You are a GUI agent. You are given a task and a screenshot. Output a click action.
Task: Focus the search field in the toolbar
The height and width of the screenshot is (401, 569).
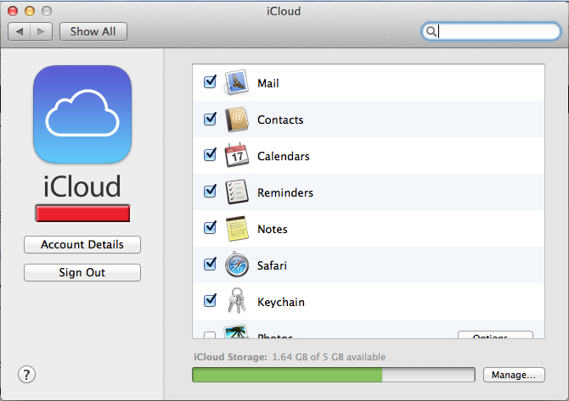tap(491, 31)
